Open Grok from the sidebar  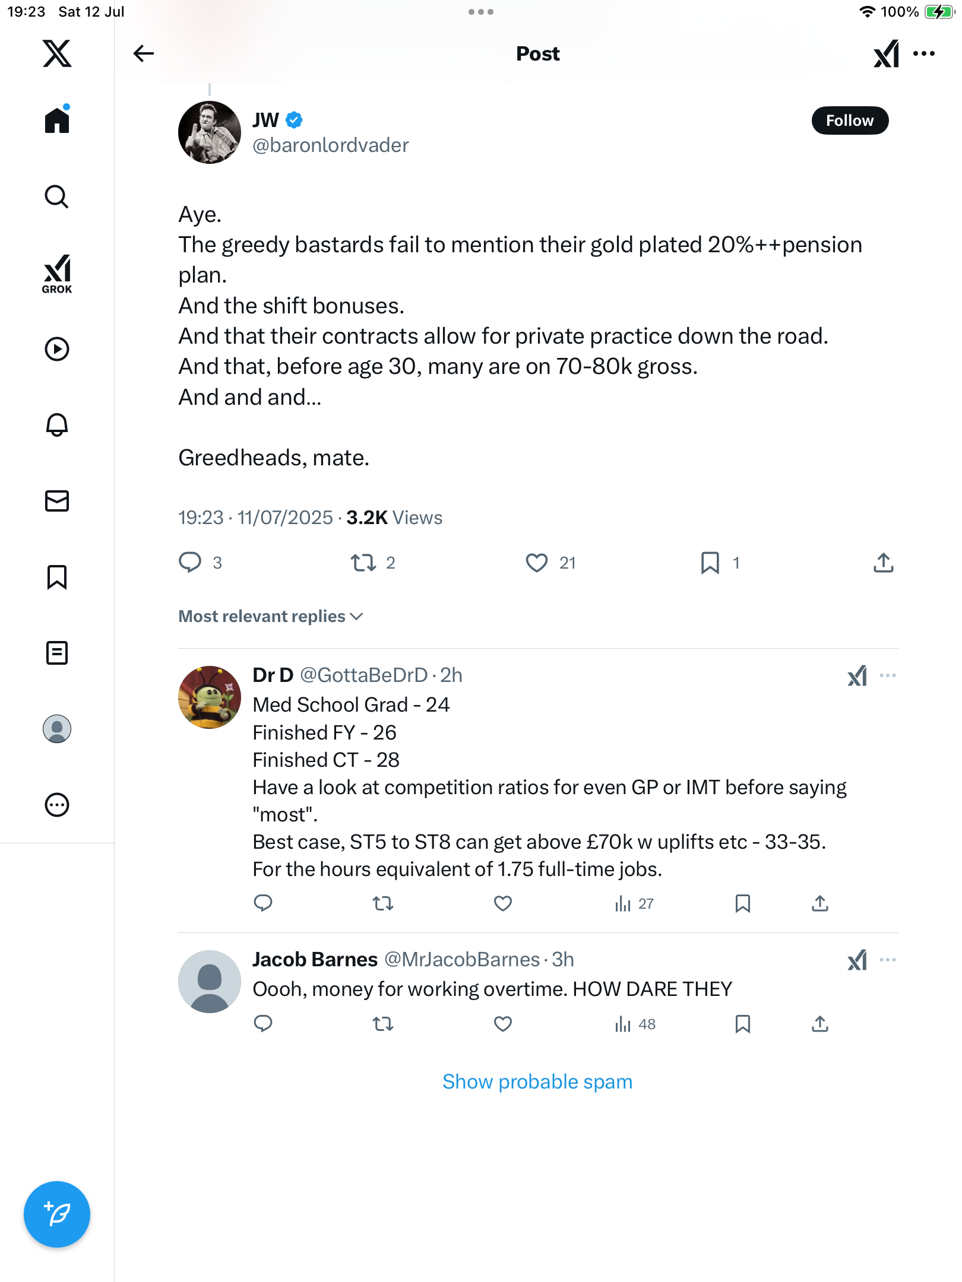click(x=57, y=274)
